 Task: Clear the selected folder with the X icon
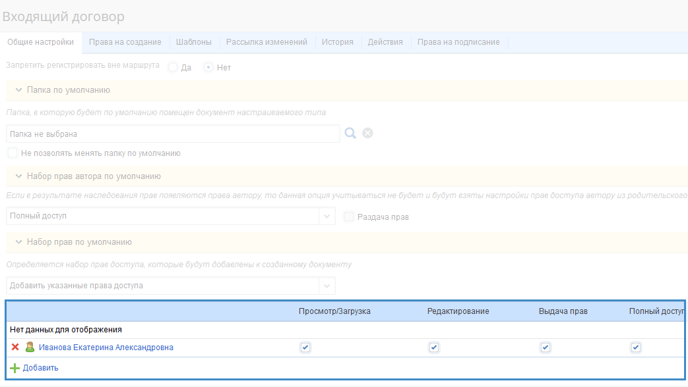pos(368,134)
